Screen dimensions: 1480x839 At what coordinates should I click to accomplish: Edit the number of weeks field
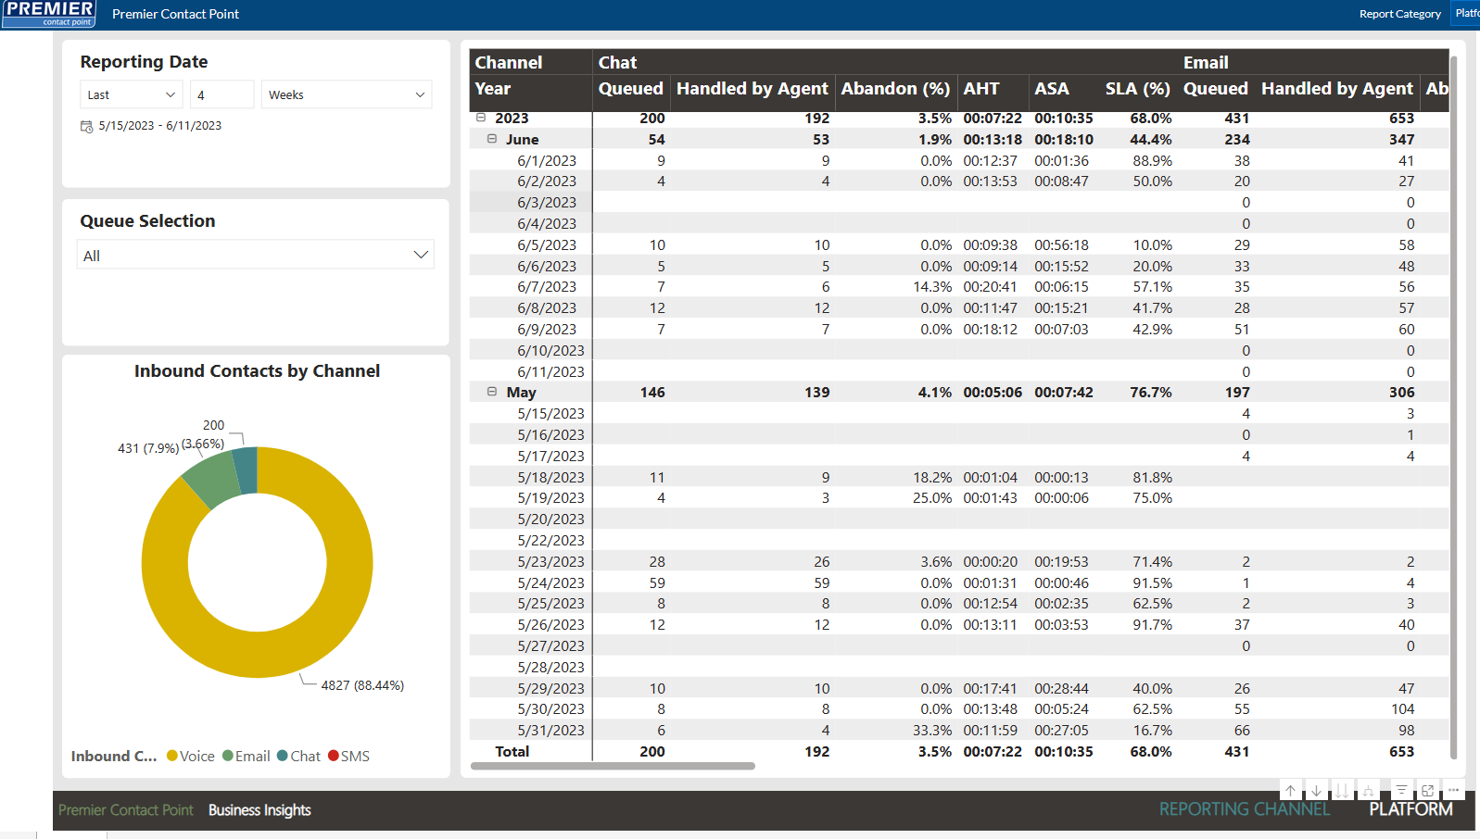coord(221,94)
